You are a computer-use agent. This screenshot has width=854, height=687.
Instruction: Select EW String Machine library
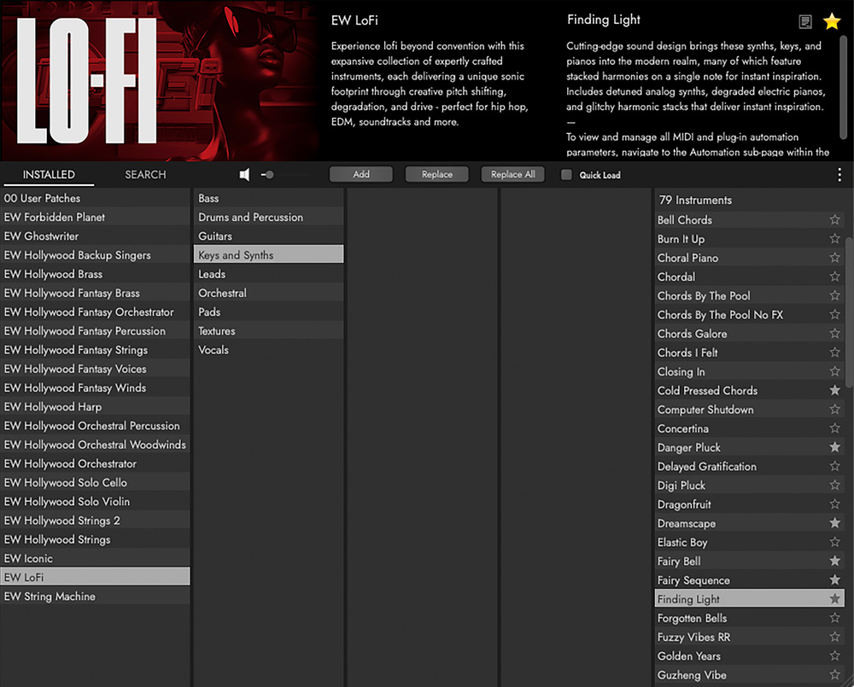click(96, 596)
